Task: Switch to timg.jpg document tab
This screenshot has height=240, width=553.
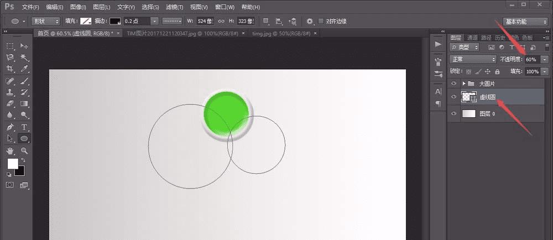Action: (x=281, y=33)
